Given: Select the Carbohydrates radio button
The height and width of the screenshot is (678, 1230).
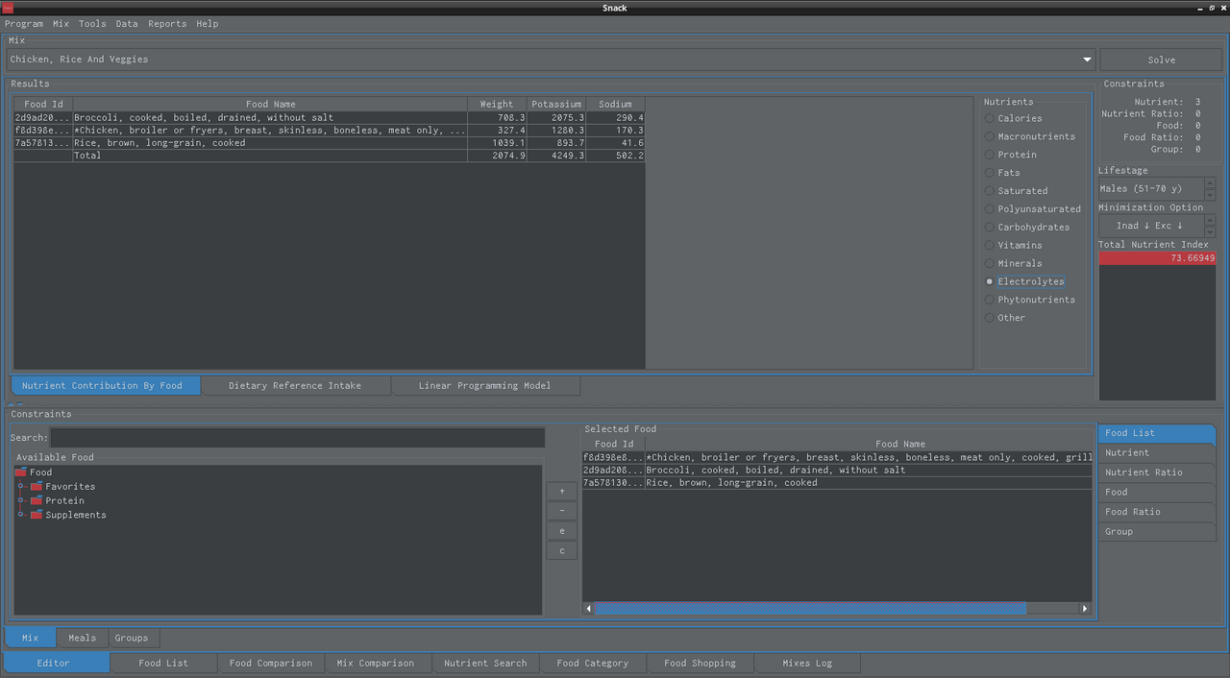Looking at the screenshot, I should [x=990, y=228].
